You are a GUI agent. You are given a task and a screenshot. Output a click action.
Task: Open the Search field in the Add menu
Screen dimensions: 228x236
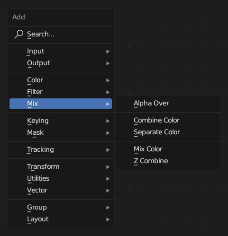[61, 35]
